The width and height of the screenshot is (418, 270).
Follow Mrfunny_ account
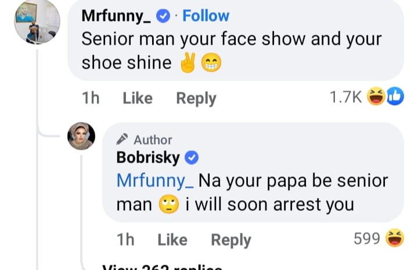206,16
